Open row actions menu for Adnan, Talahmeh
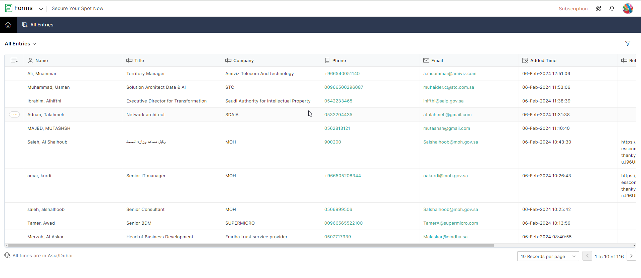 tap(14, 114)
